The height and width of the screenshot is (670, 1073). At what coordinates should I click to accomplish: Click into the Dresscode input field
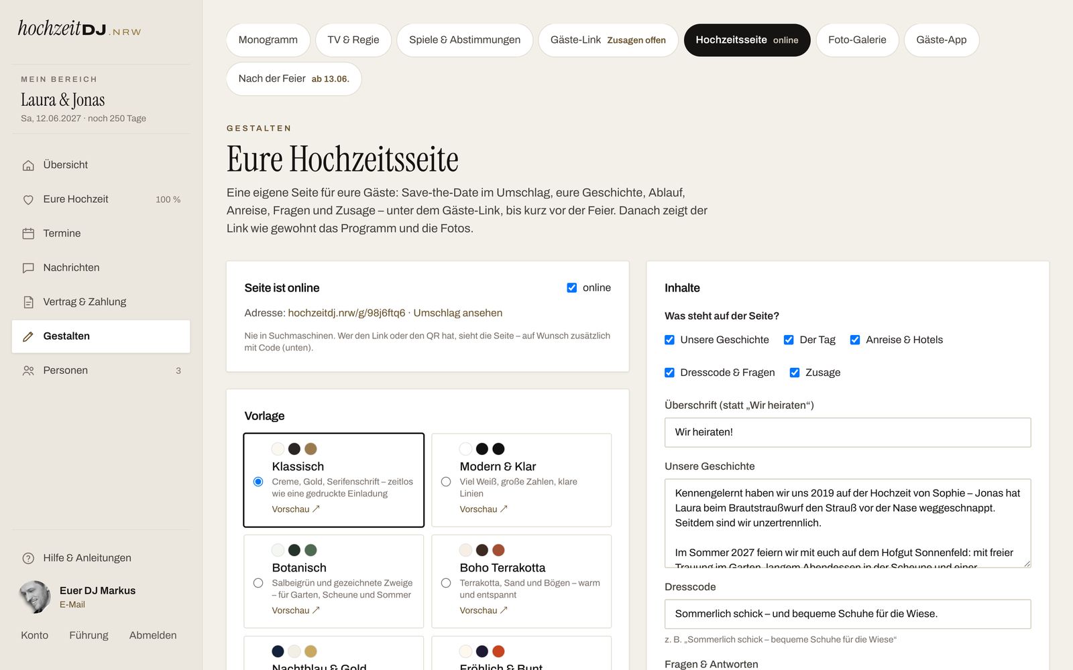[848, 614]
